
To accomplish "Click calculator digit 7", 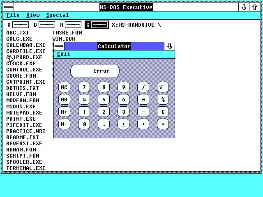I will [84, 87].
